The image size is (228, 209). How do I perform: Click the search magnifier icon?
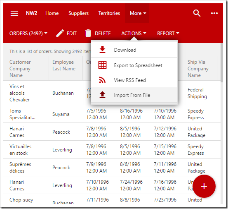click(x=197, y=13)
